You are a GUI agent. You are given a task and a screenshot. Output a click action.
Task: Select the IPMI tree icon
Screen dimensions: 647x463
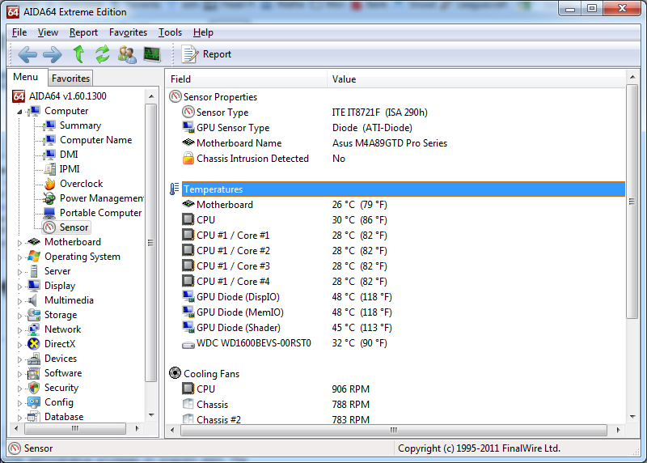pyautogui.click(x=50, y=169)
